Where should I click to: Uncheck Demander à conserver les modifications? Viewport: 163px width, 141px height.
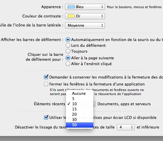point(46,77)
